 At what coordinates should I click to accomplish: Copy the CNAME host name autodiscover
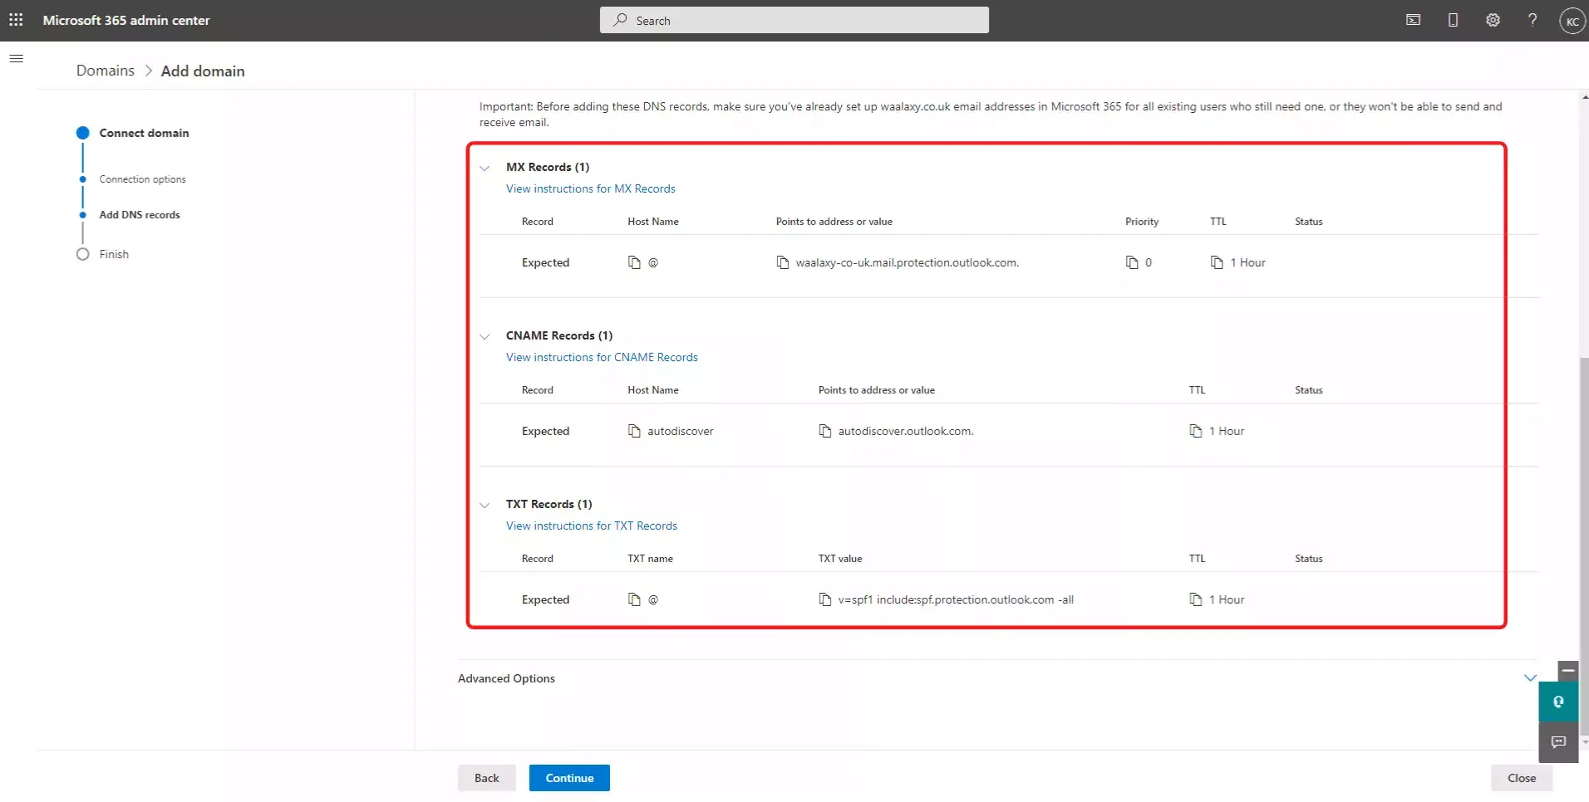[x=634, y=431]
